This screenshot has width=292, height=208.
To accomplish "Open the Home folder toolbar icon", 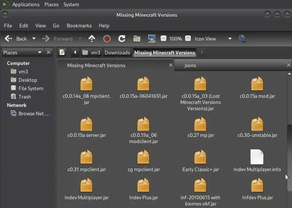I will (137, 39).
